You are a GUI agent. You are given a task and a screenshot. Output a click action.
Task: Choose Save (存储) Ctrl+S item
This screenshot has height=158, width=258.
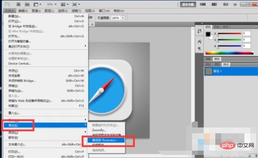tap(46, 86)
